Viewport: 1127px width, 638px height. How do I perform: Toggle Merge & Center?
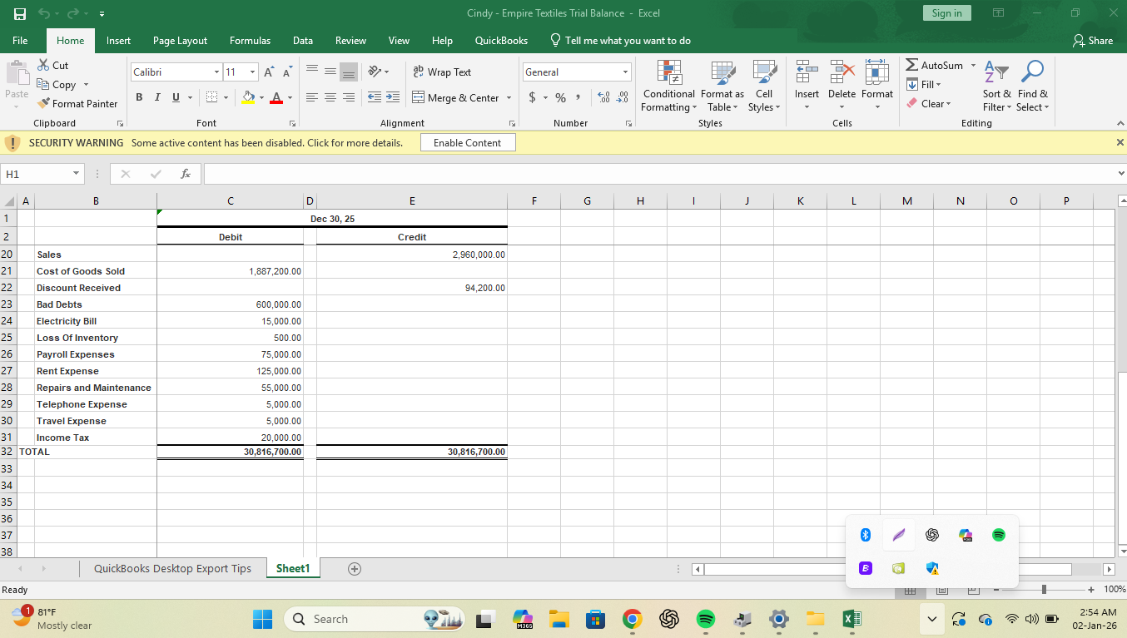pos(455,97)
